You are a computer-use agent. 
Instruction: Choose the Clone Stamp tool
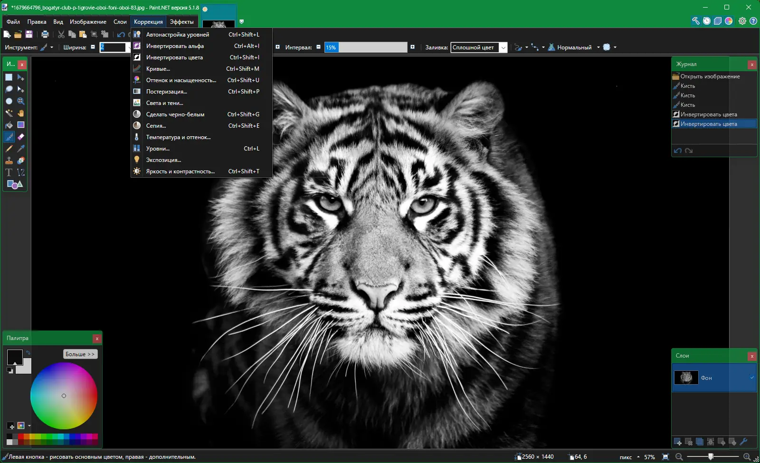(9, 161)
